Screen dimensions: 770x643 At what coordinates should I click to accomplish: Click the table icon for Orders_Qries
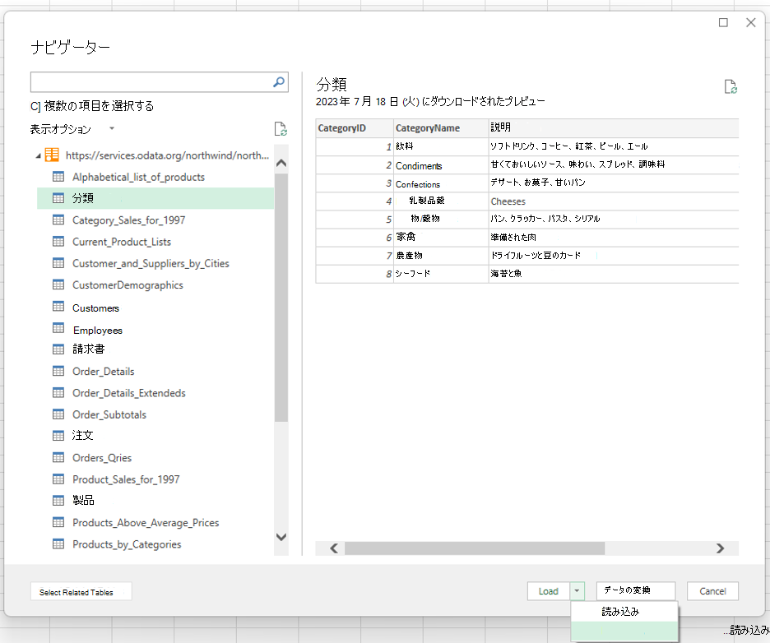(x=58, y=457)
